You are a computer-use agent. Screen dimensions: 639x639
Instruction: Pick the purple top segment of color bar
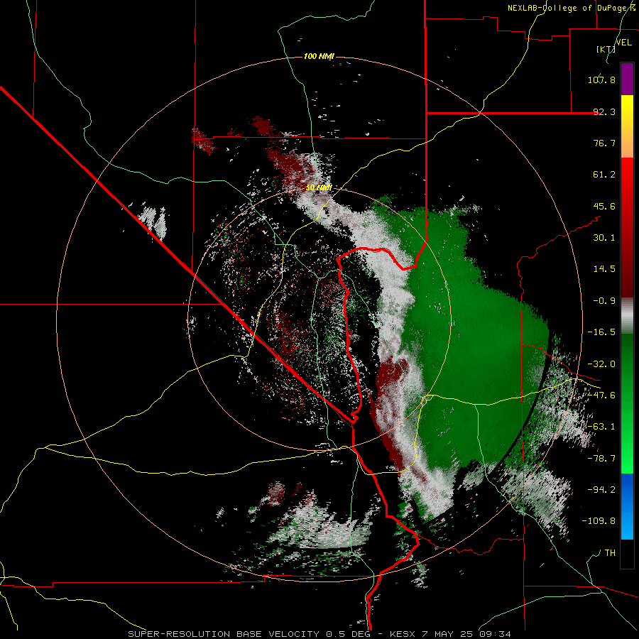(627, 79)
